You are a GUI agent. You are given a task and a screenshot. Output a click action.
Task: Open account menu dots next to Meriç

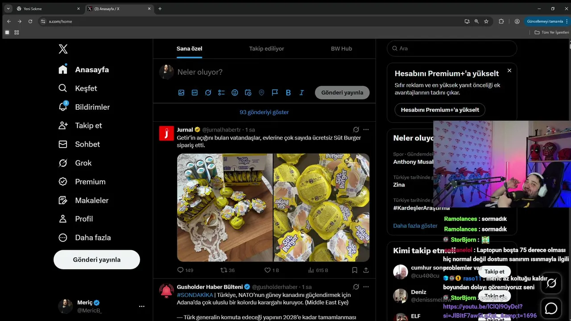[142, 306]
